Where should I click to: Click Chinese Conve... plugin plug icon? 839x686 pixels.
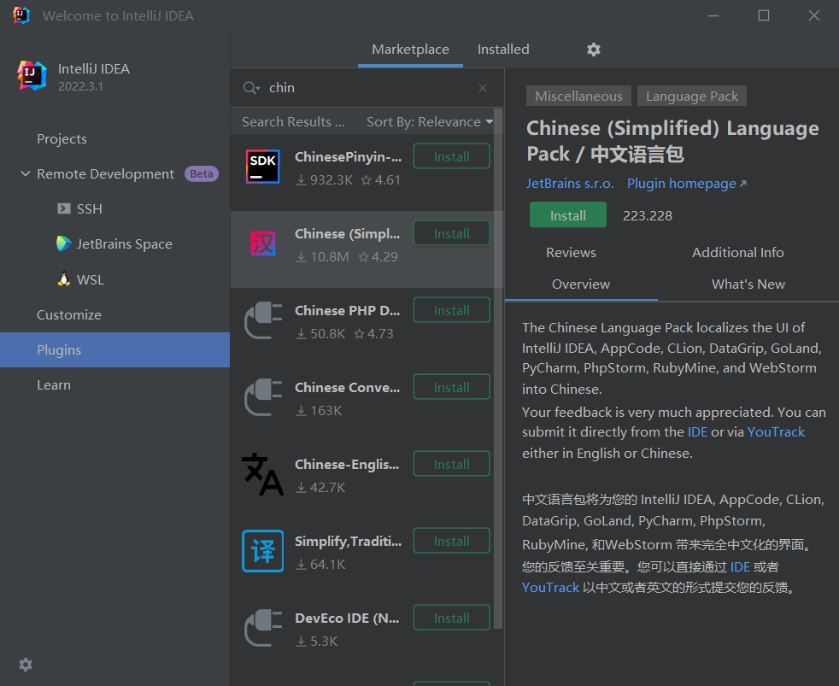(x=263, y=397)
